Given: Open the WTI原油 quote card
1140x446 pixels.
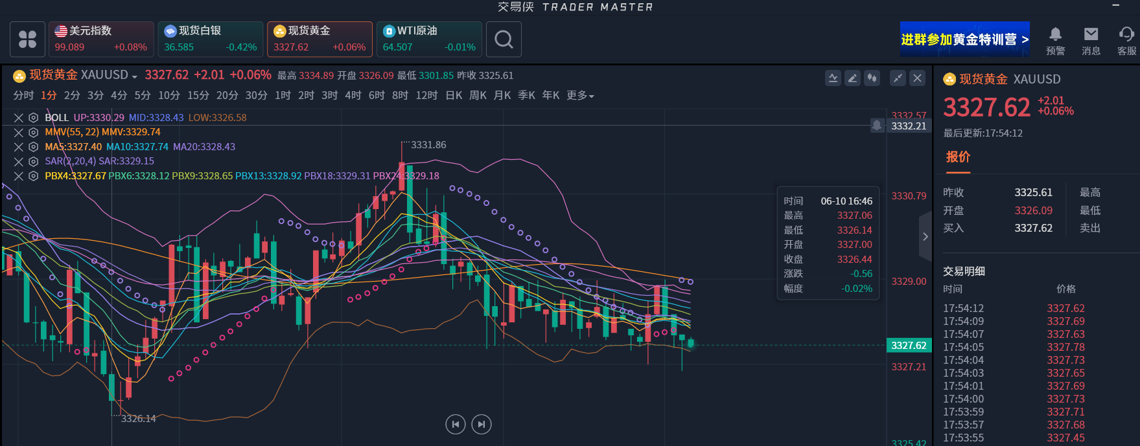Looking at the screenshot, I should click(x=429, y=39).
